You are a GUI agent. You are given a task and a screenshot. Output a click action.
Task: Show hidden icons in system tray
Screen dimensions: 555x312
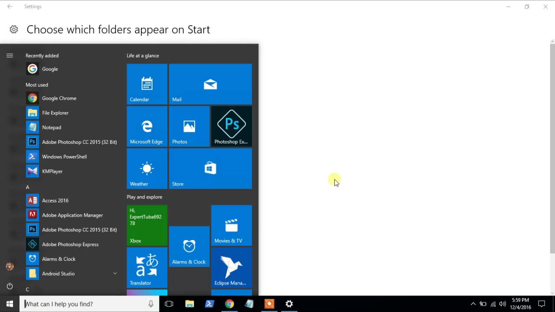pos(473,304)
